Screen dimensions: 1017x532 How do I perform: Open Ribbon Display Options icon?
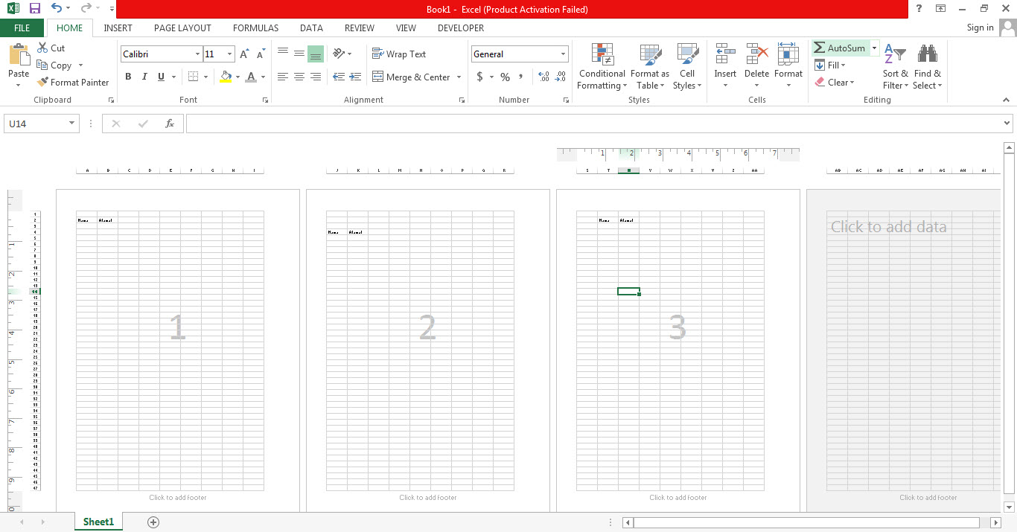click(x=941, y=9)
